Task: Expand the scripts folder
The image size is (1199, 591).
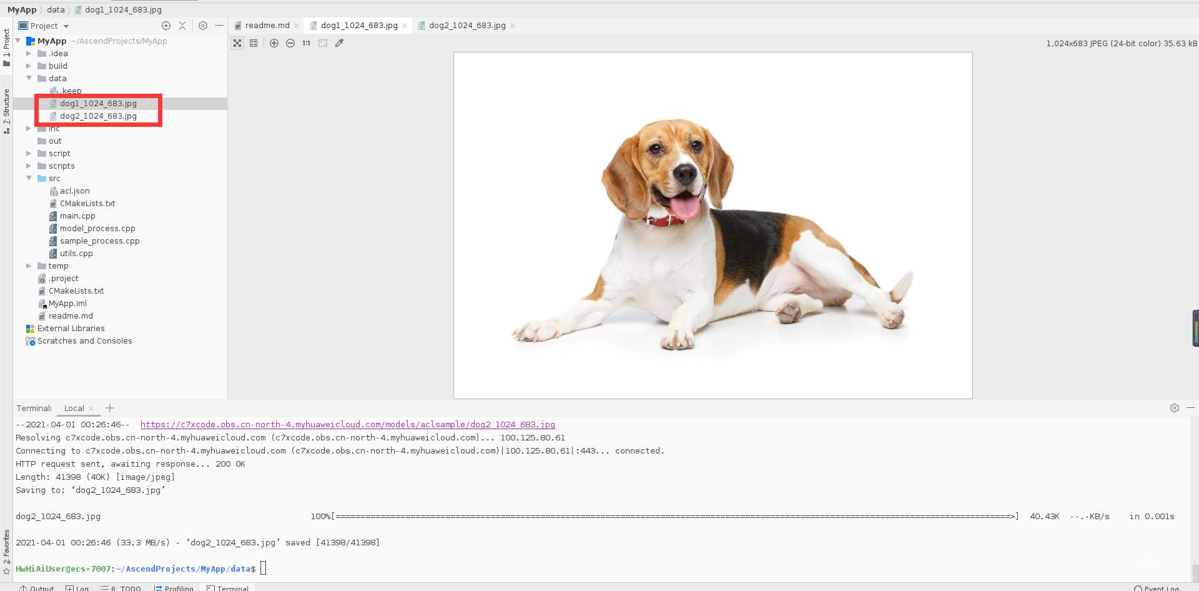Action: (x=29, y=166)
